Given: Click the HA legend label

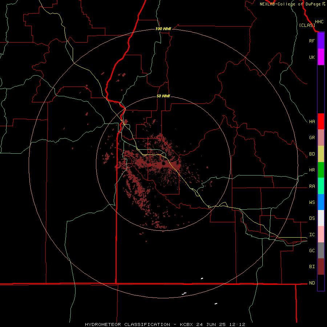Looking at the screenshot, I should tap(312, 121).
